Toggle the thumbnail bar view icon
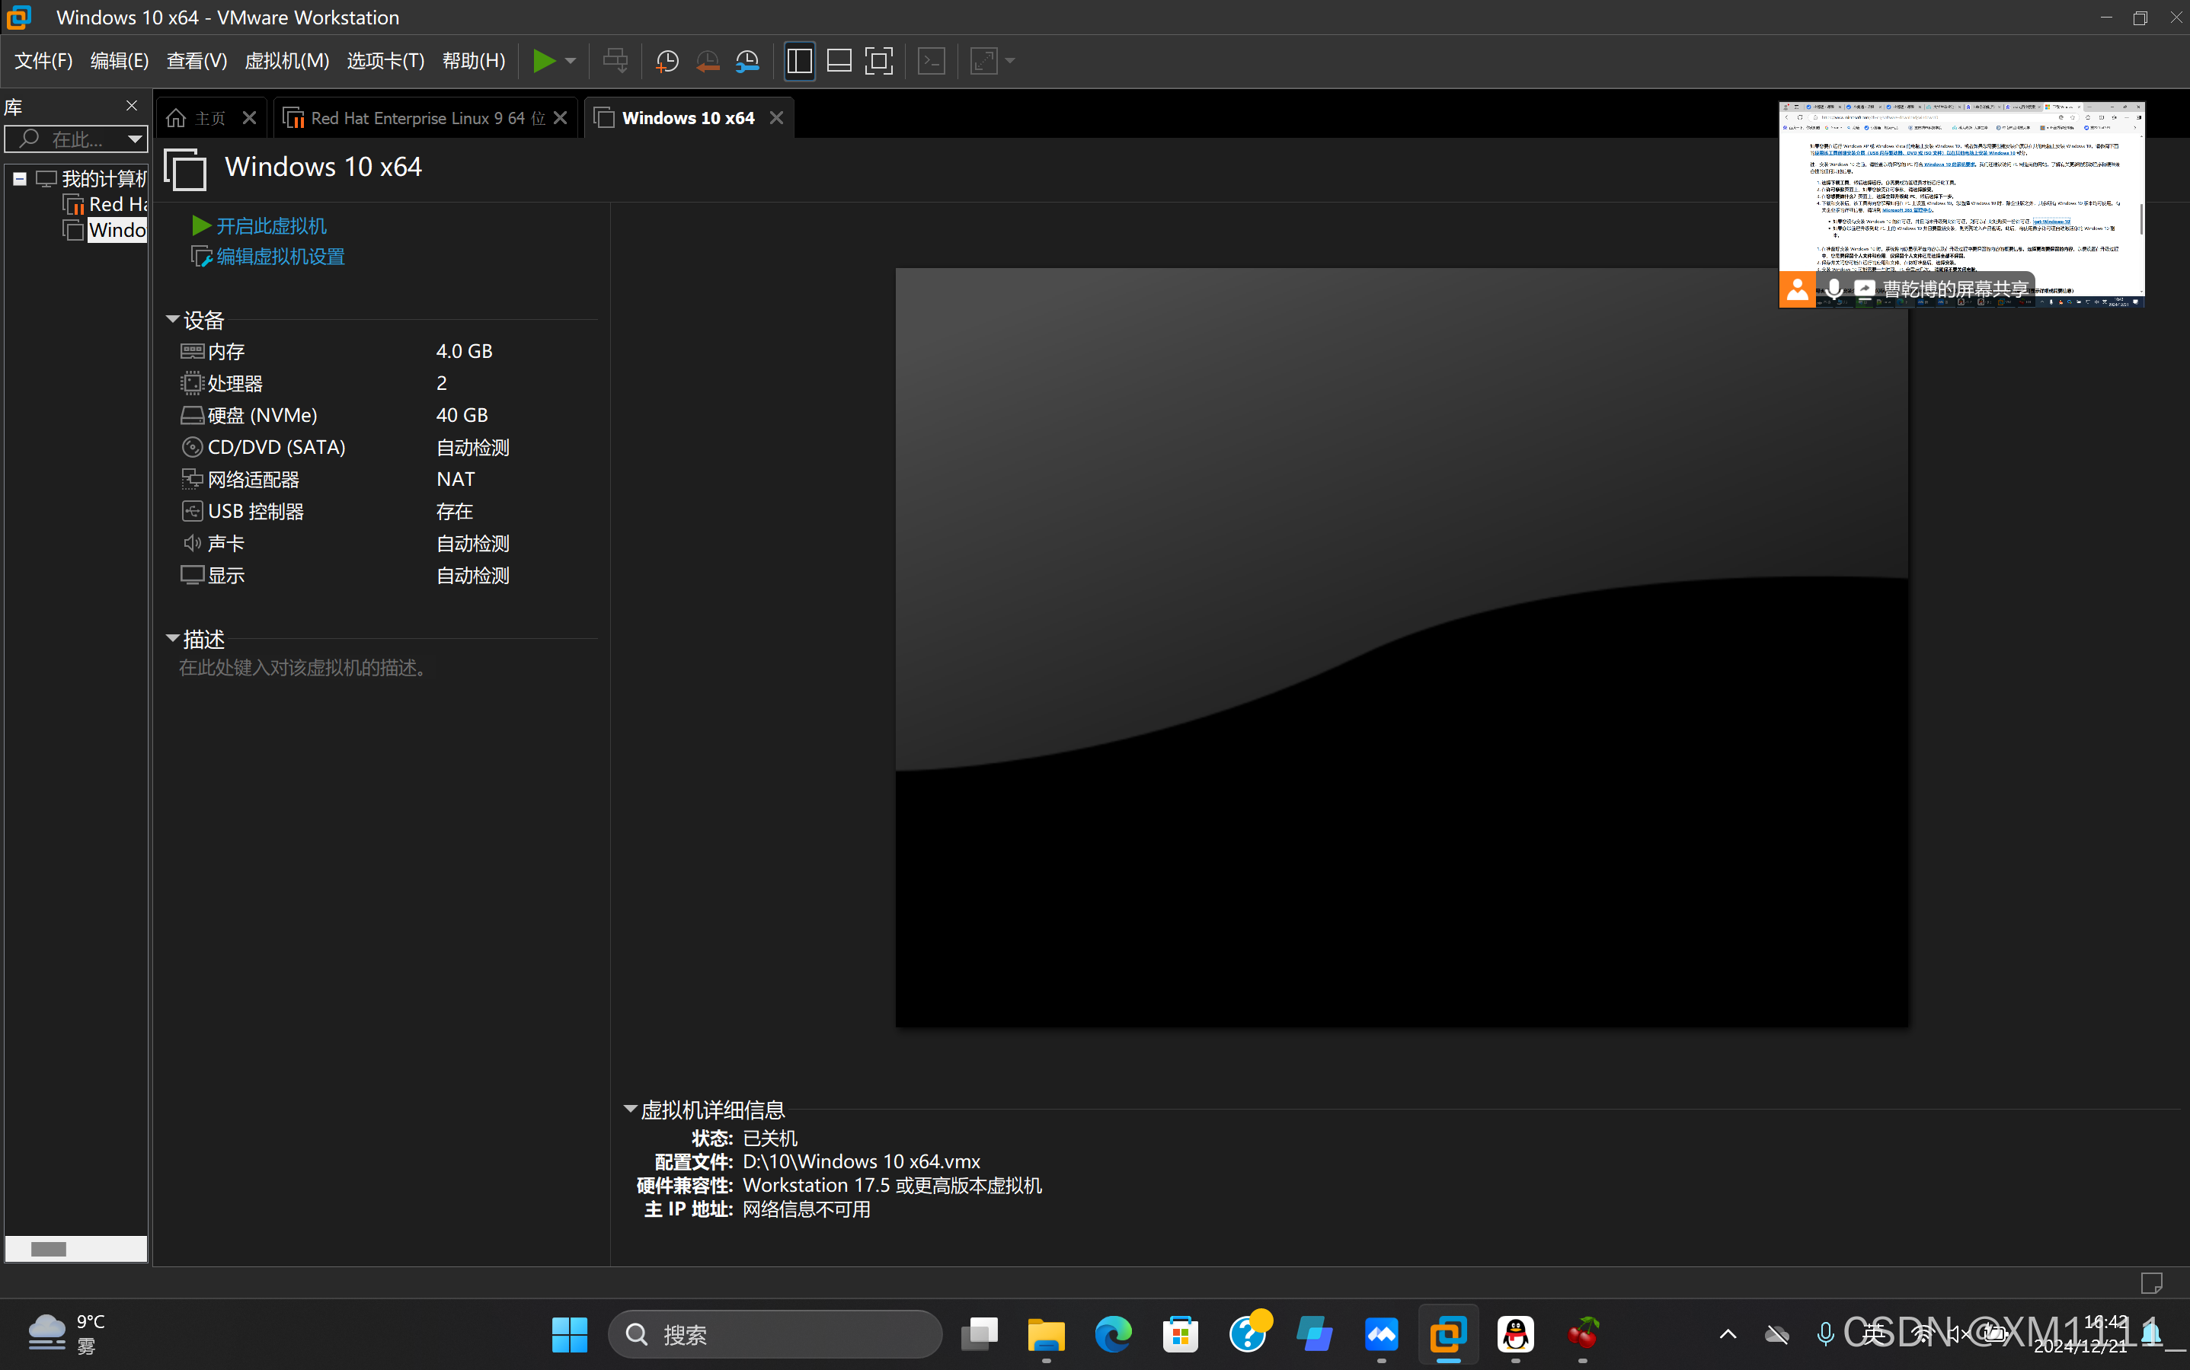 (839, 61)
